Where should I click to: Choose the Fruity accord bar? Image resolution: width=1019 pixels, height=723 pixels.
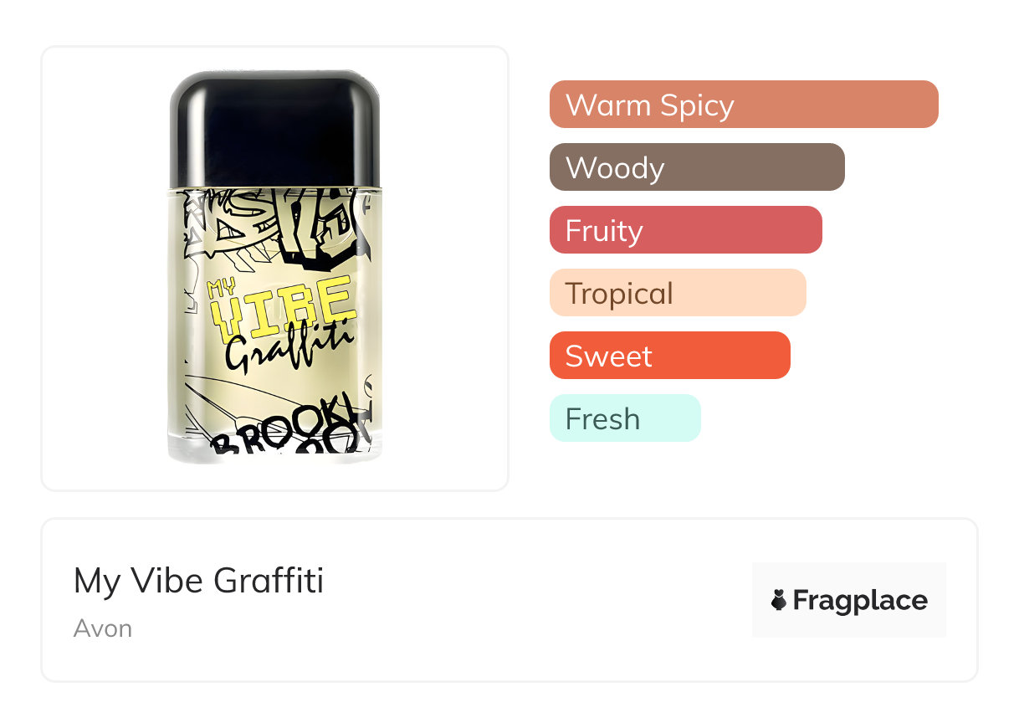685,230
